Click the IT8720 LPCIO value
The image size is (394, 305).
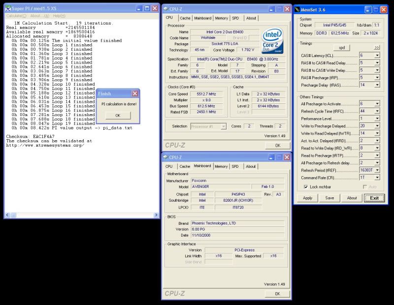238,207
